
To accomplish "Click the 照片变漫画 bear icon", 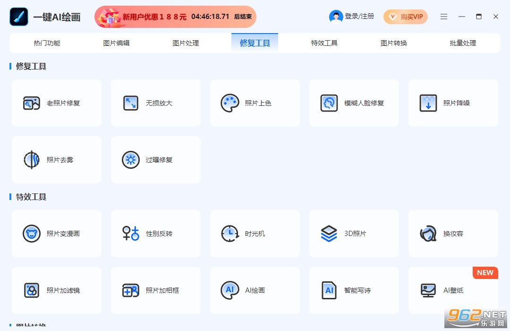I will coord(32,234).
